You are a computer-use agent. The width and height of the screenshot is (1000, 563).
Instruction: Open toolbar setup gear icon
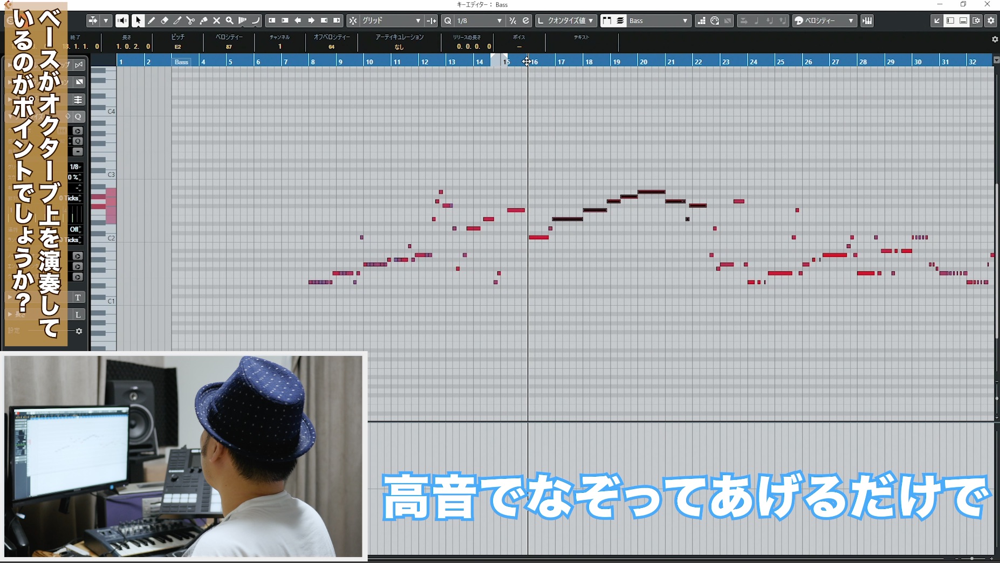pyautogui.click(x=991, y=20)
